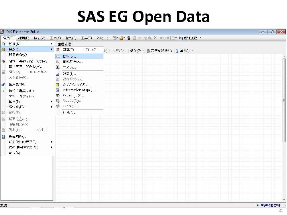The width and height of the screenshot is (287, 215).
Task: Open the Process Flow dropdown with the flow icon in the main toolbar
Action: [x=190, y=38]
